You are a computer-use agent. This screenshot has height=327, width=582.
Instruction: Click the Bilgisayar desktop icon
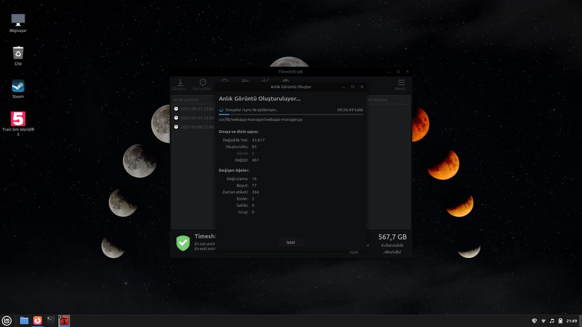click(x=18, y=23)
